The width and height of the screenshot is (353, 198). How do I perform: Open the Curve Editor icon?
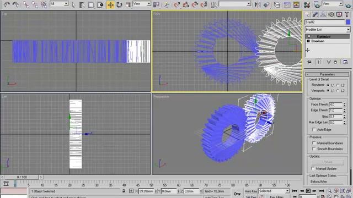(287, 4)
